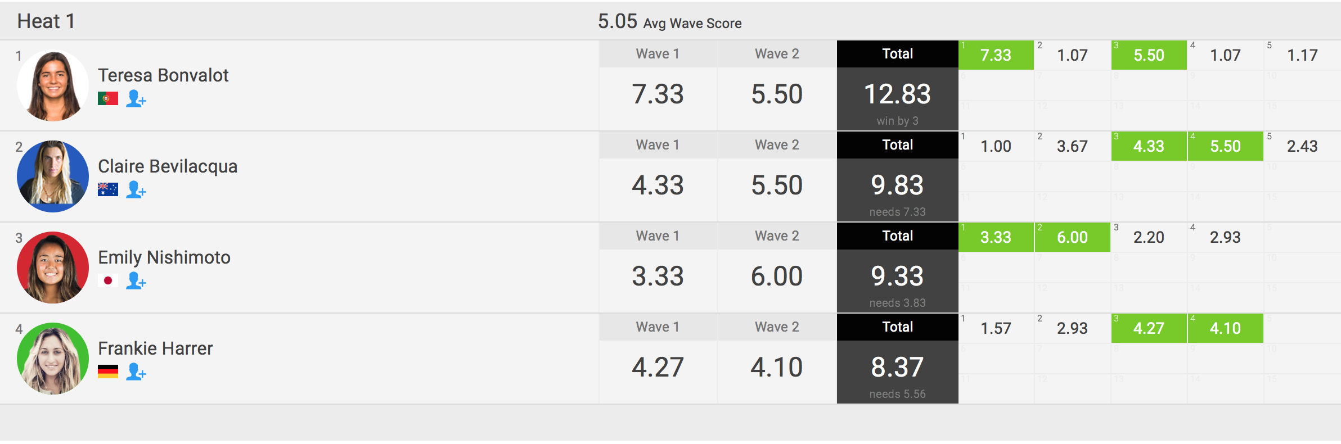Image resolution: width=1341 pixels, height=444 pixels.
Task: Click Claire Bevilacqua's blue profile photo
Action: 53,176
